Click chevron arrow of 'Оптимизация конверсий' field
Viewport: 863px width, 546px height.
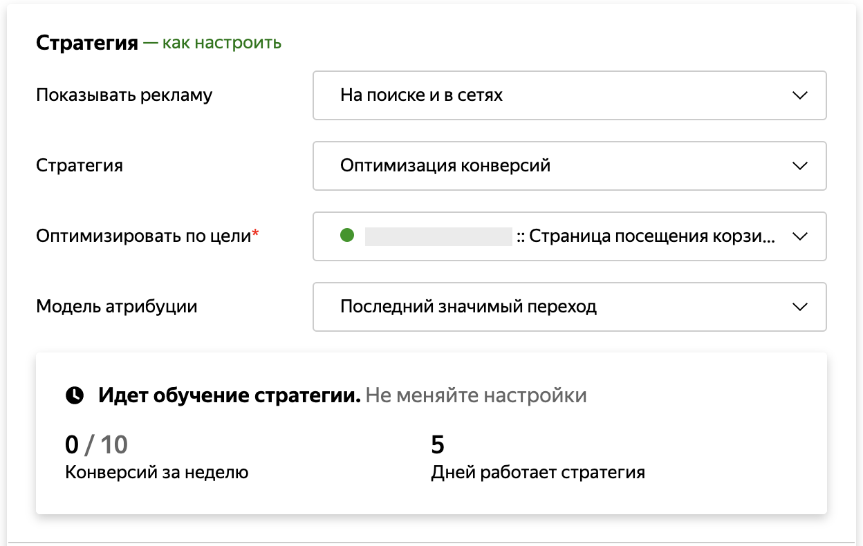[799, 166]
